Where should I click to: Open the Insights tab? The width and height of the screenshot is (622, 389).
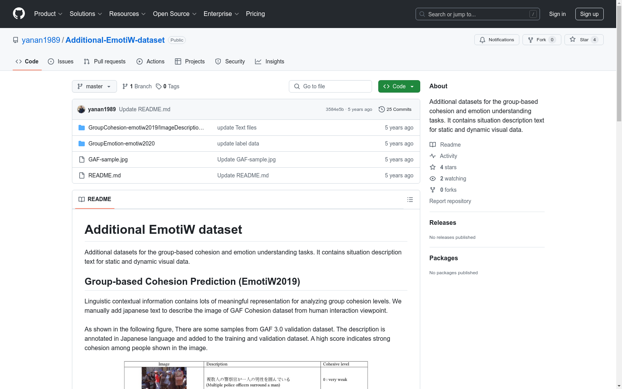[270, 61]
